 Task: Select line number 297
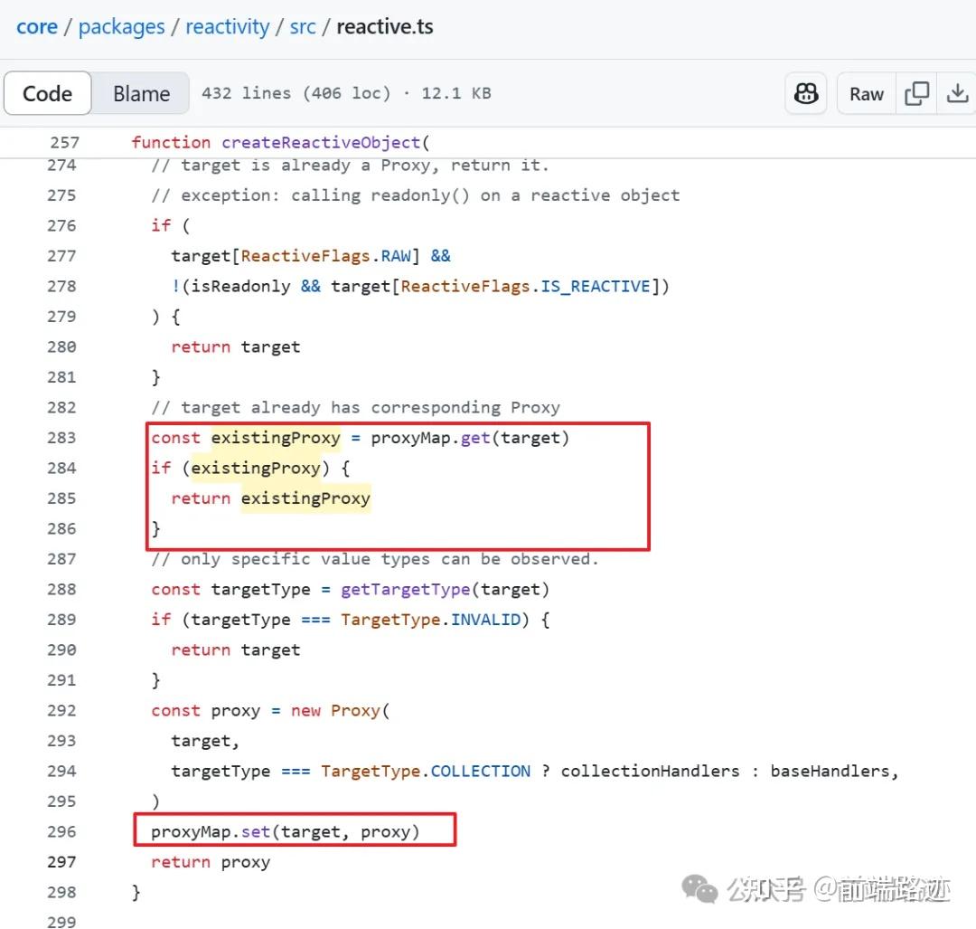(61, 862)
